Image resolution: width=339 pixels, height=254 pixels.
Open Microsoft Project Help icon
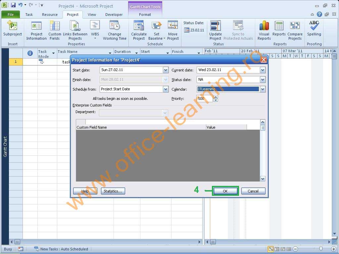pyautogui.click(x=319, y=14)
